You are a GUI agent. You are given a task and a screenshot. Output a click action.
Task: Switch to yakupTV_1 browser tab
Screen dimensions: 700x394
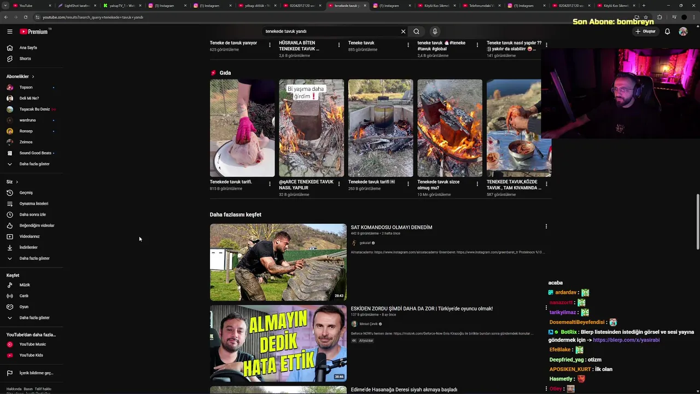(121, 5)
